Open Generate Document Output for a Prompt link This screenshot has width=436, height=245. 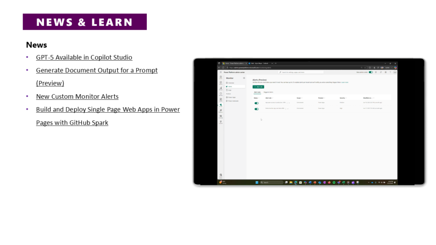coord(97,77)
